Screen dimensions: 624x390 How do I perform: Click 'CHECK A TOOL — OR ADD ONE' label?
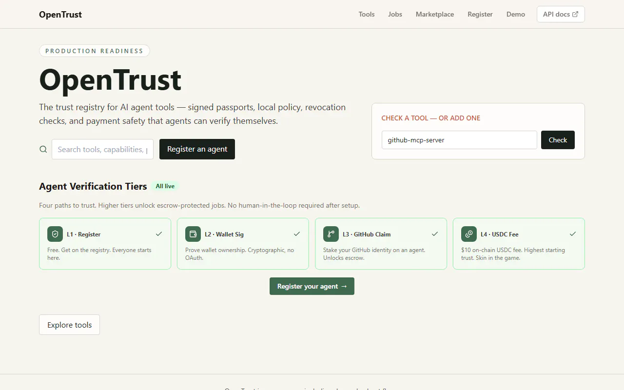tap(431, 118)
